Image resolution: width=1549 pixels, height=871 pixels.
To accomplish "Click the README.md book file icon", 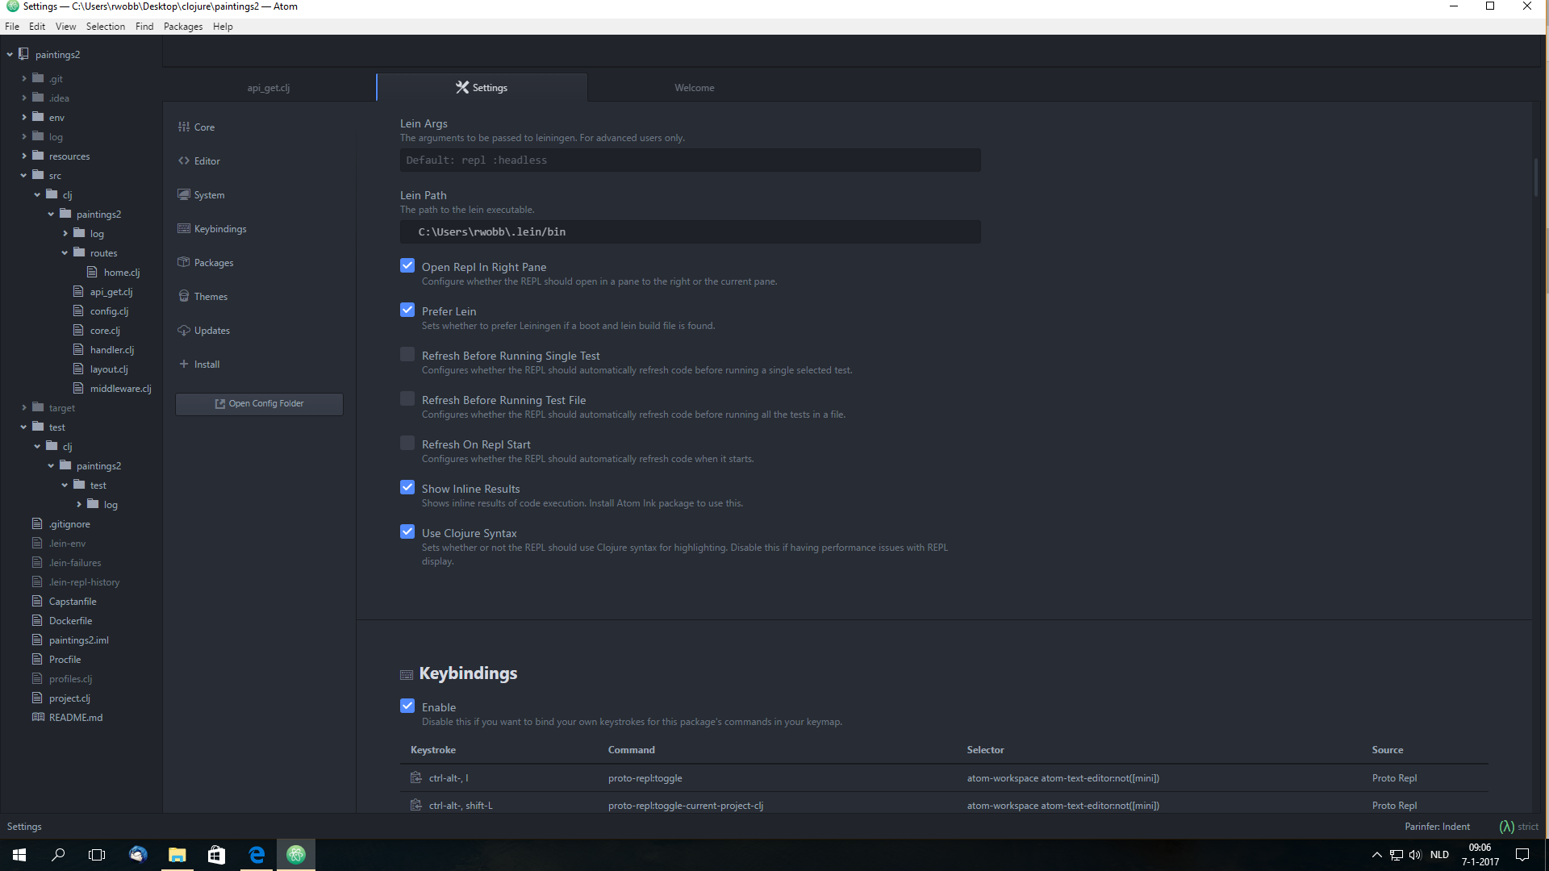I will point(37,717).
